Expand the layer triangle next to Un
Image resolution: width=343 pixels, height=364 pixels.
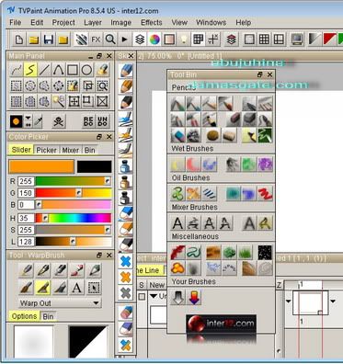coord(154,296)
